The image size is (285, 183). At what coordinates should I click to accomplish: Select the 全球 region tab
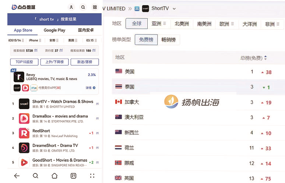[x=137, y=24]
